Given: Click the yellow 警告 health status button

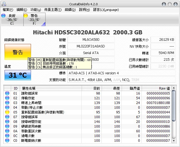Looking at the screenshot, I should tap(18, 52).
